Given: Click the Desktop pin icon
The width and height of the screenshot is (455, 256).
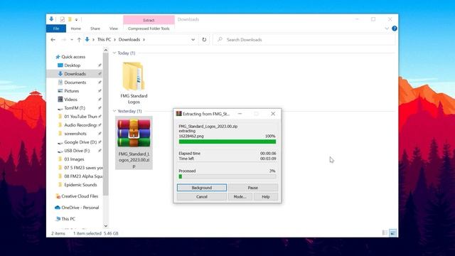Looking at the screenshot, I should [x=100, y=65].
